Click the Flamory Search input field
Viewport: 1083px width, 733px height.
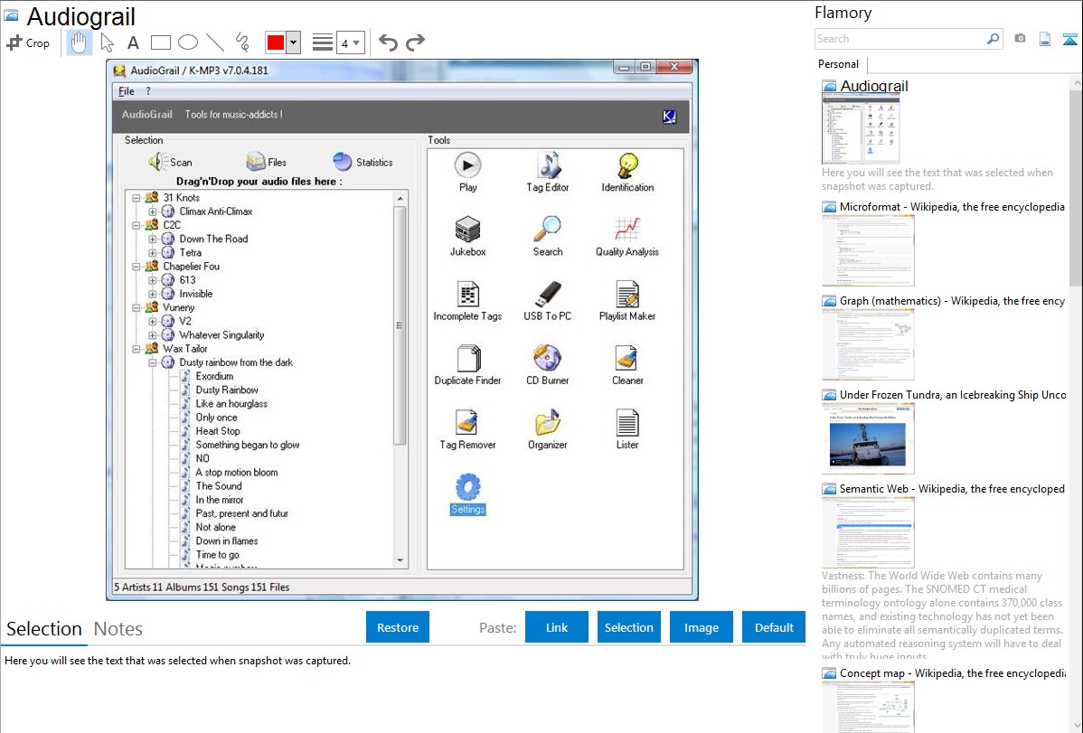[x=899, y=40]
